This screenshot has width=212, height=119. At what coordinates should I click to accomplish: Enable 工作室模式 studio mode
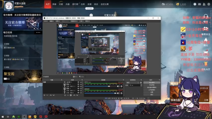click(x=152, y=90)
